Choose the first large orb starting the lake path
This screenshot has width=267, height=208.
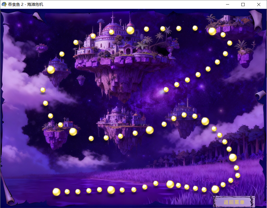[x=56, y=192]
